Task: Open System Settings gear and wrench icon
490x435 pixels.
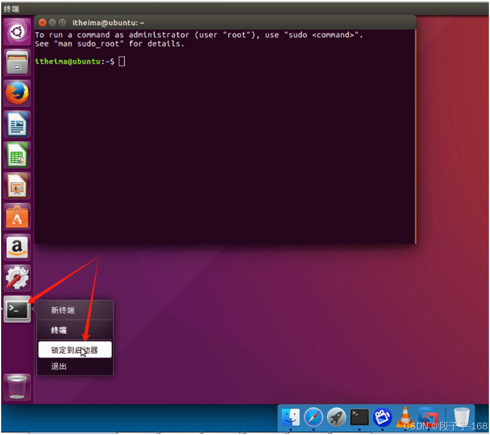Action: pos(17,278)
